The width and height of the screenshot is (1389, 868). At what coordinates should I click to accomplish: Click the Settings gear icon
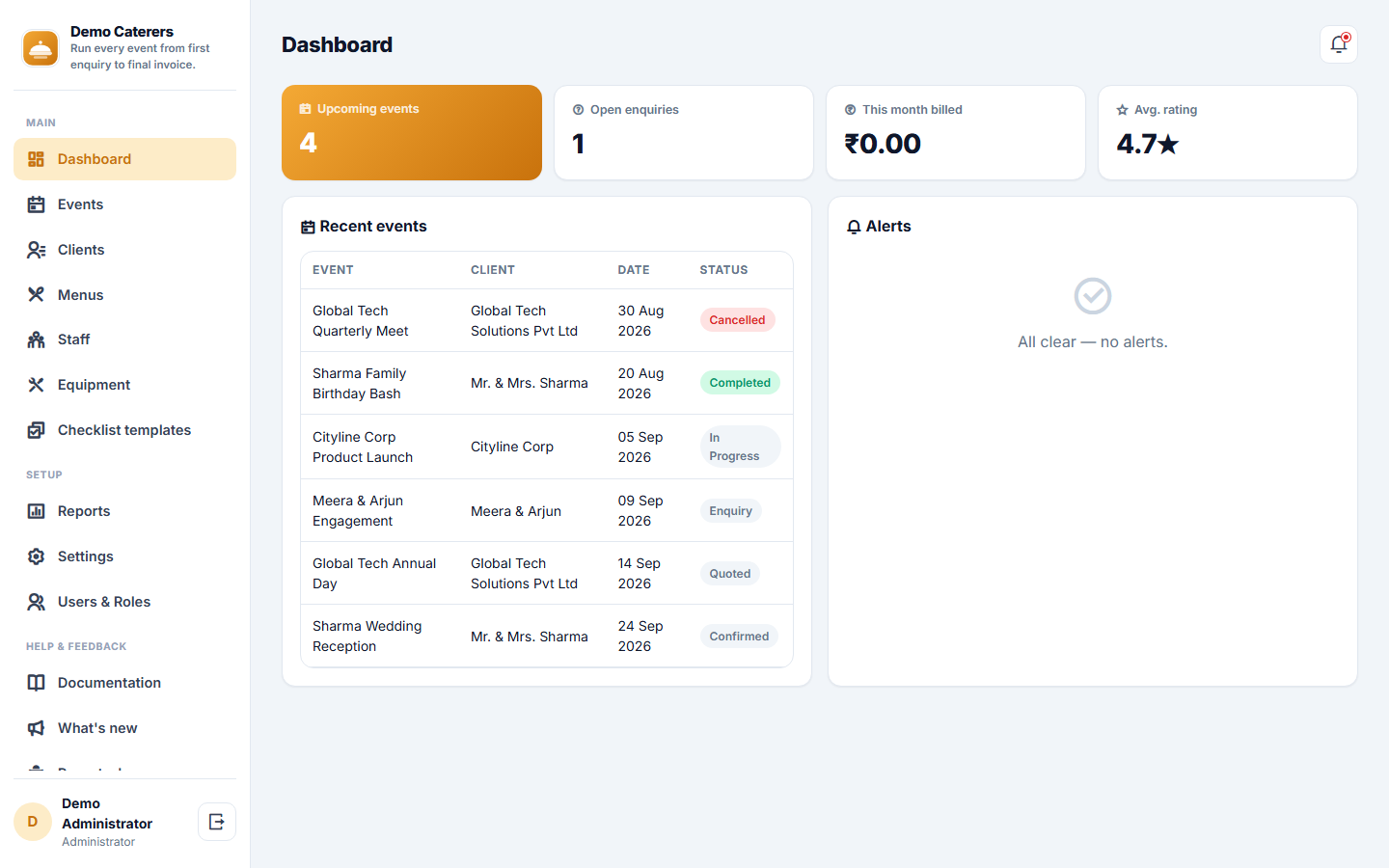36,556
